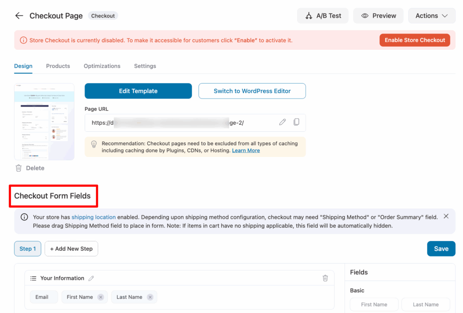Edit the page URL with the pencil icon

coord(282,122)
